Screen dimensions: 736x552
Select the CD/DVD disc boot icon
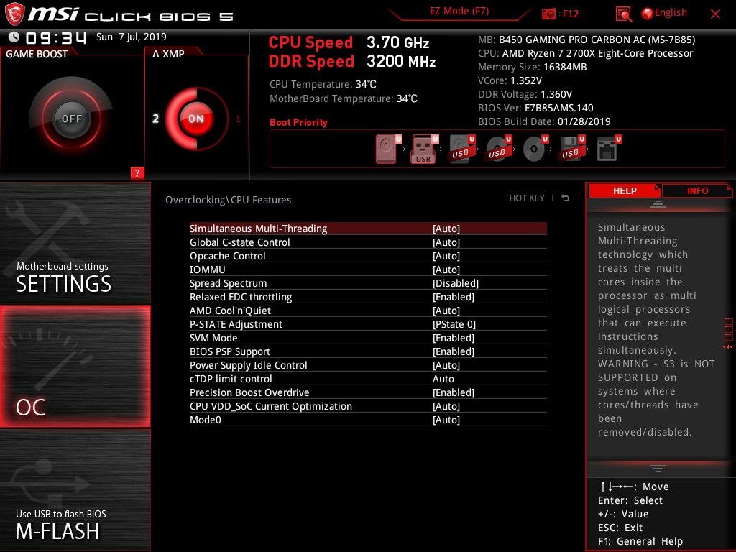click(535, 149)
